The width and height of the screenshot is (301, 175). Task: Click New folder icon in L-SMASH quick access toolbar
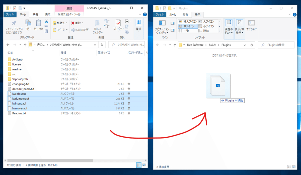[x=20, y=8]
